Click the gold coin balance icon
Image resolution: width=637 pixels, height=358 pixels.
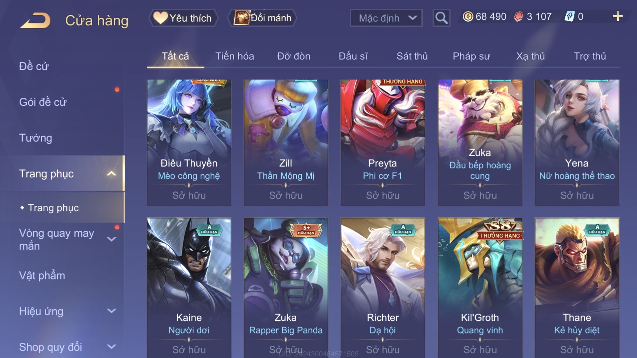(468, 16)
